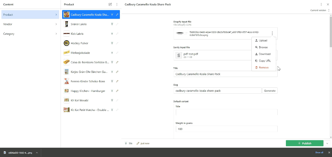Image resolution: width=332 pixels, height=157 pixels.
Task: Click published icon on Hockey Pulver row
Action: (112, 43)
